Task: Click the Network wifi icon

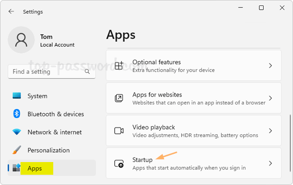Action: click(x=17, y=132)
